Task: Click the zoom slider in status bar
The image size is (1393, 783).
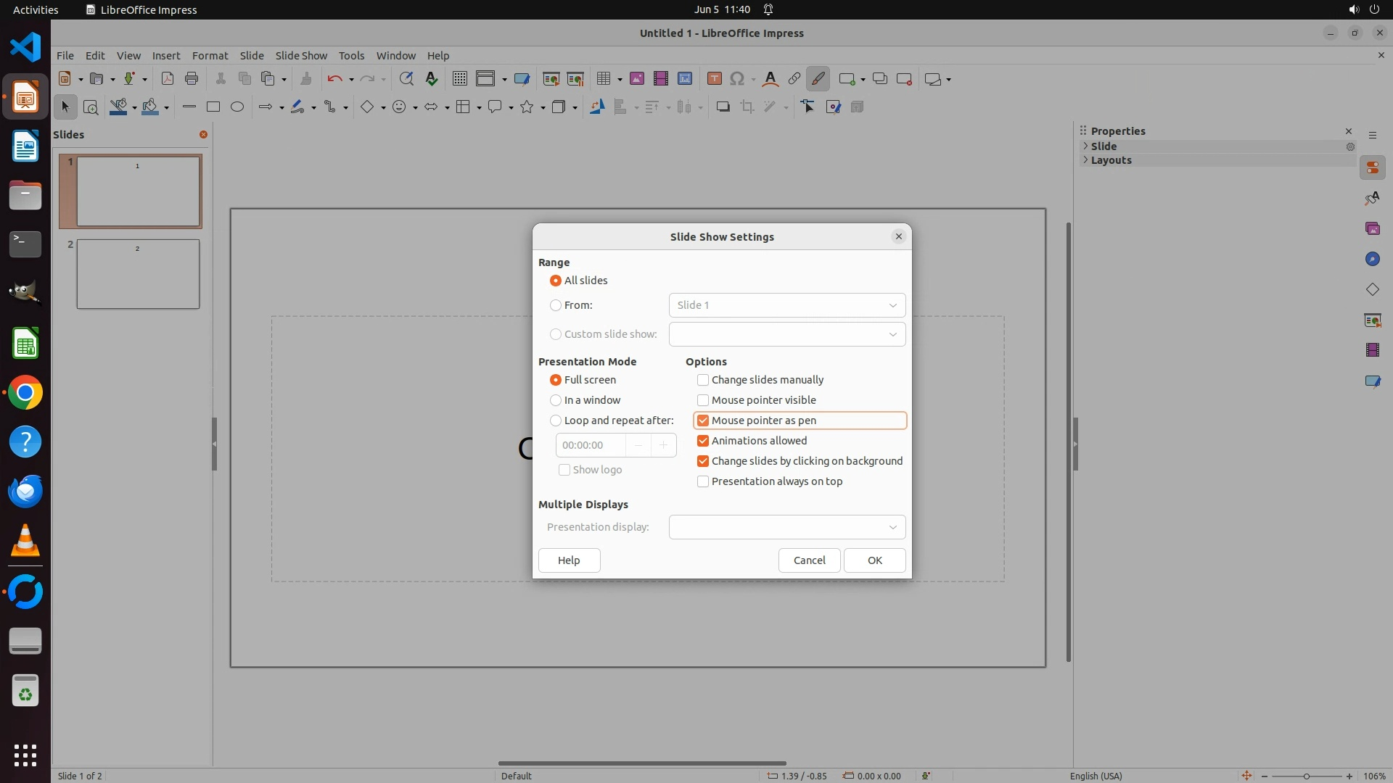Action: (x=1306, y=776)
